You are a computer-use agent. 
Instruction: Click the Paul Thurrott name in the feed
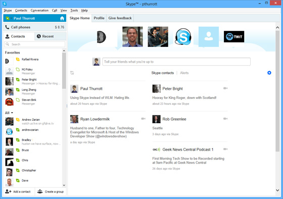click(91, 88)
